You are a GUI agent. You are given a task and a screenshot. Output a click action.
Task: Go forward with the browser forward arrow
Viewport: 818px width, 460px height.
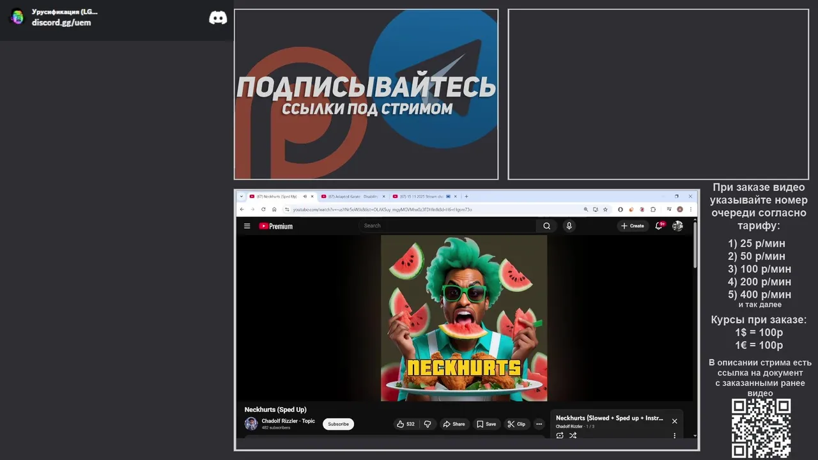click(x=252, y=209)
